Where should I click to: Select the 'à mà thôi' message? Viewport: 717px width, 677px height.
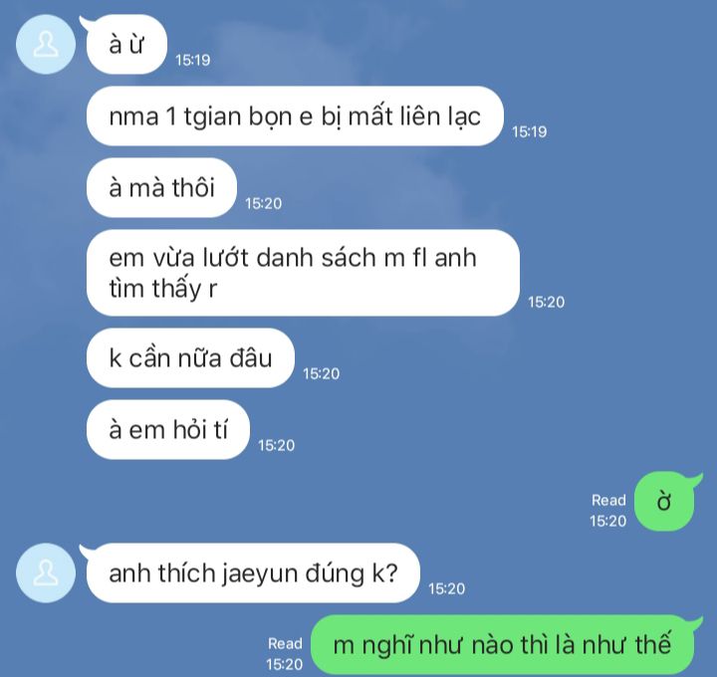coord(161,187)
